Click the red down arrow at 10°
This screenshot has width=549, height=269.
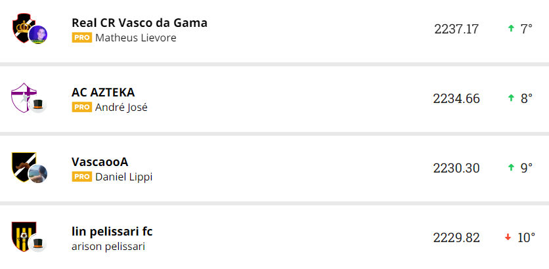click(x=508, y=237)
